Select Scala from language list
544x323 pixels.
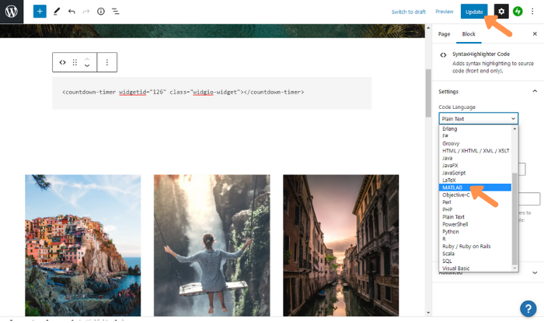click(x=476, y=254)
